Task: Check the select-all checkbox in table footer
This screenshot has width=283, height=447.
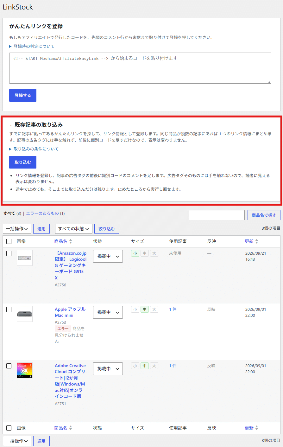Action: pyautogui.click(x=9, y=428)
